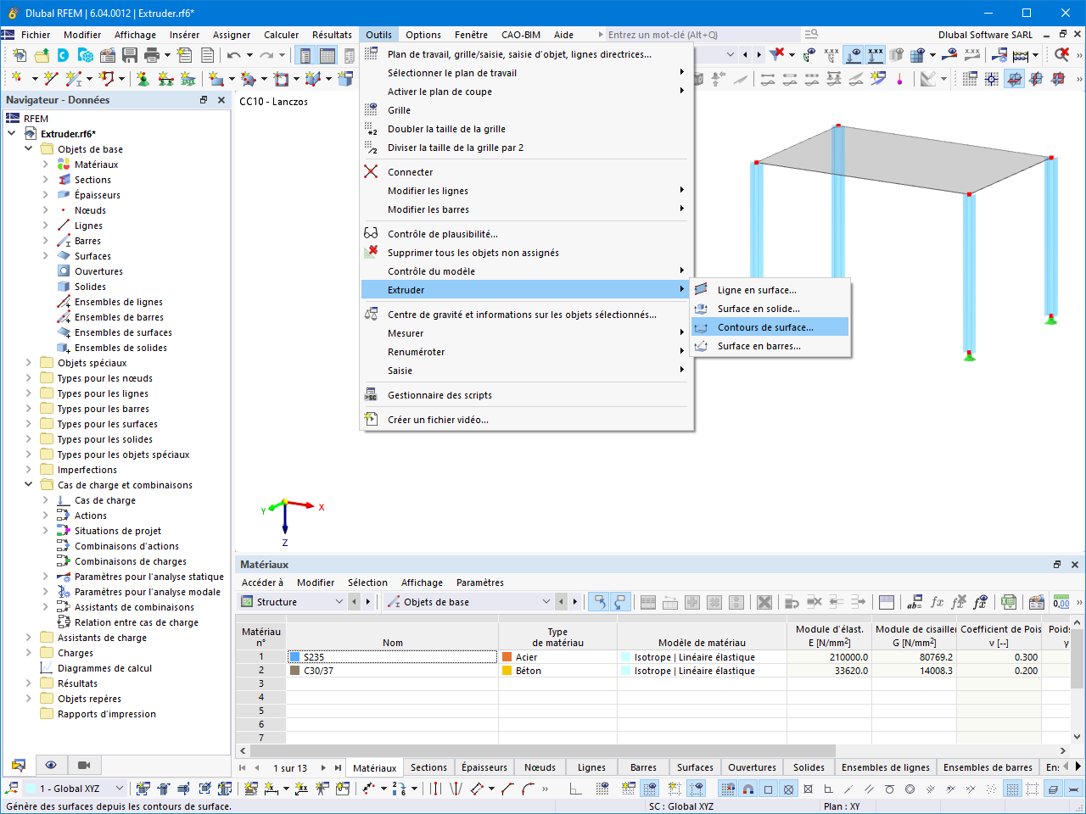Save the model with the floppy disk icon

130,55
